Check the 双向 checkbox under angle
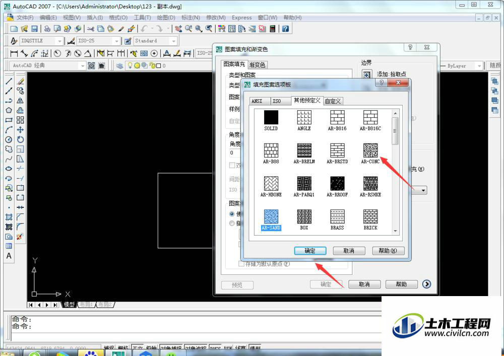The image size is (504, 356). [x=232, y=165]
